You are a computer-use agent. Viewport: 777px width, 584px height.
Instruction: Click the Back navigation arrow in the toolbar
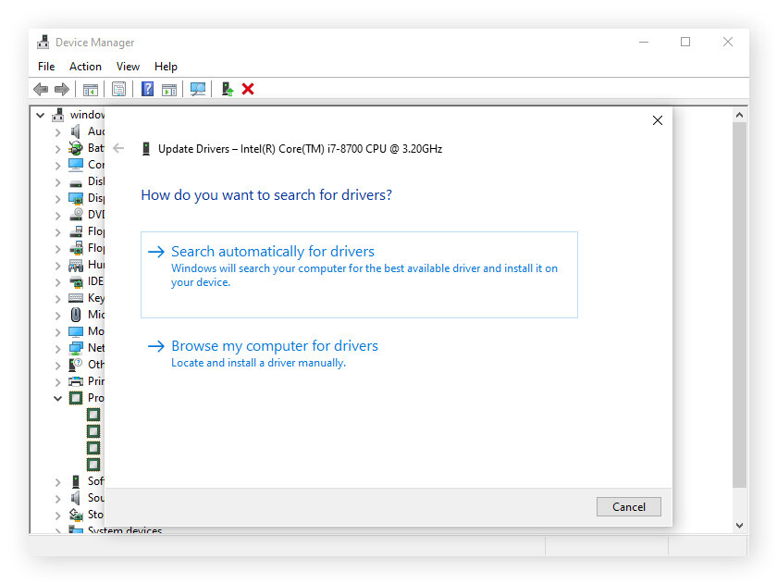[42, 88]
